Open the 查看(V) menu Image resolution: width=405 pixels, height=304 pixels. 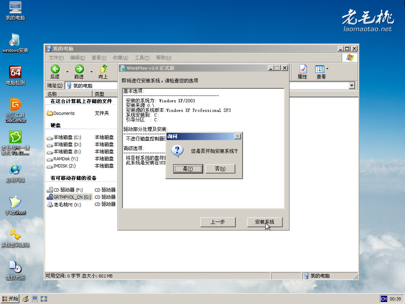pyautogui.click(x=99, y=58)
